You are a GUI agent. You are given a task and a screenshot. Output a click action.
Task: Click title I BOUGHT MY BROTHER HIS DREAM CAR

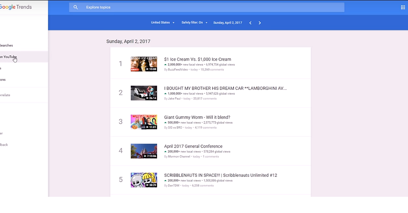[x=225, y=88]
